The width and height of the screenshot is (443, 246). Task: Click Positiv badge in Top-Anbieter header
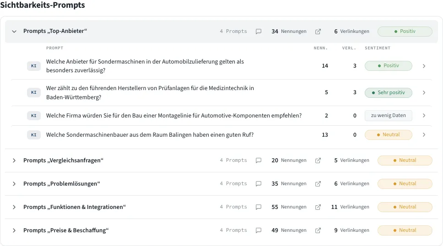point(405,32)
